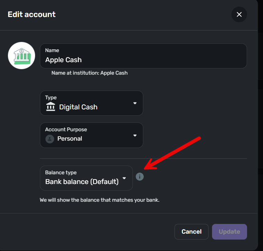Open the Digital Cash type selector

tap(91, 103)
